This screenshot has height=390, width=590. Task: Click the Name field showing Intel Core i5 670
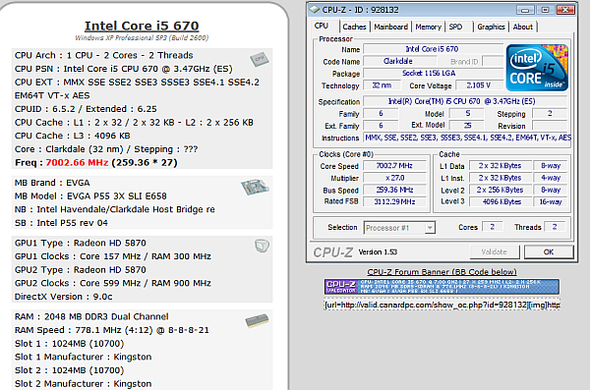coord(433,49)
